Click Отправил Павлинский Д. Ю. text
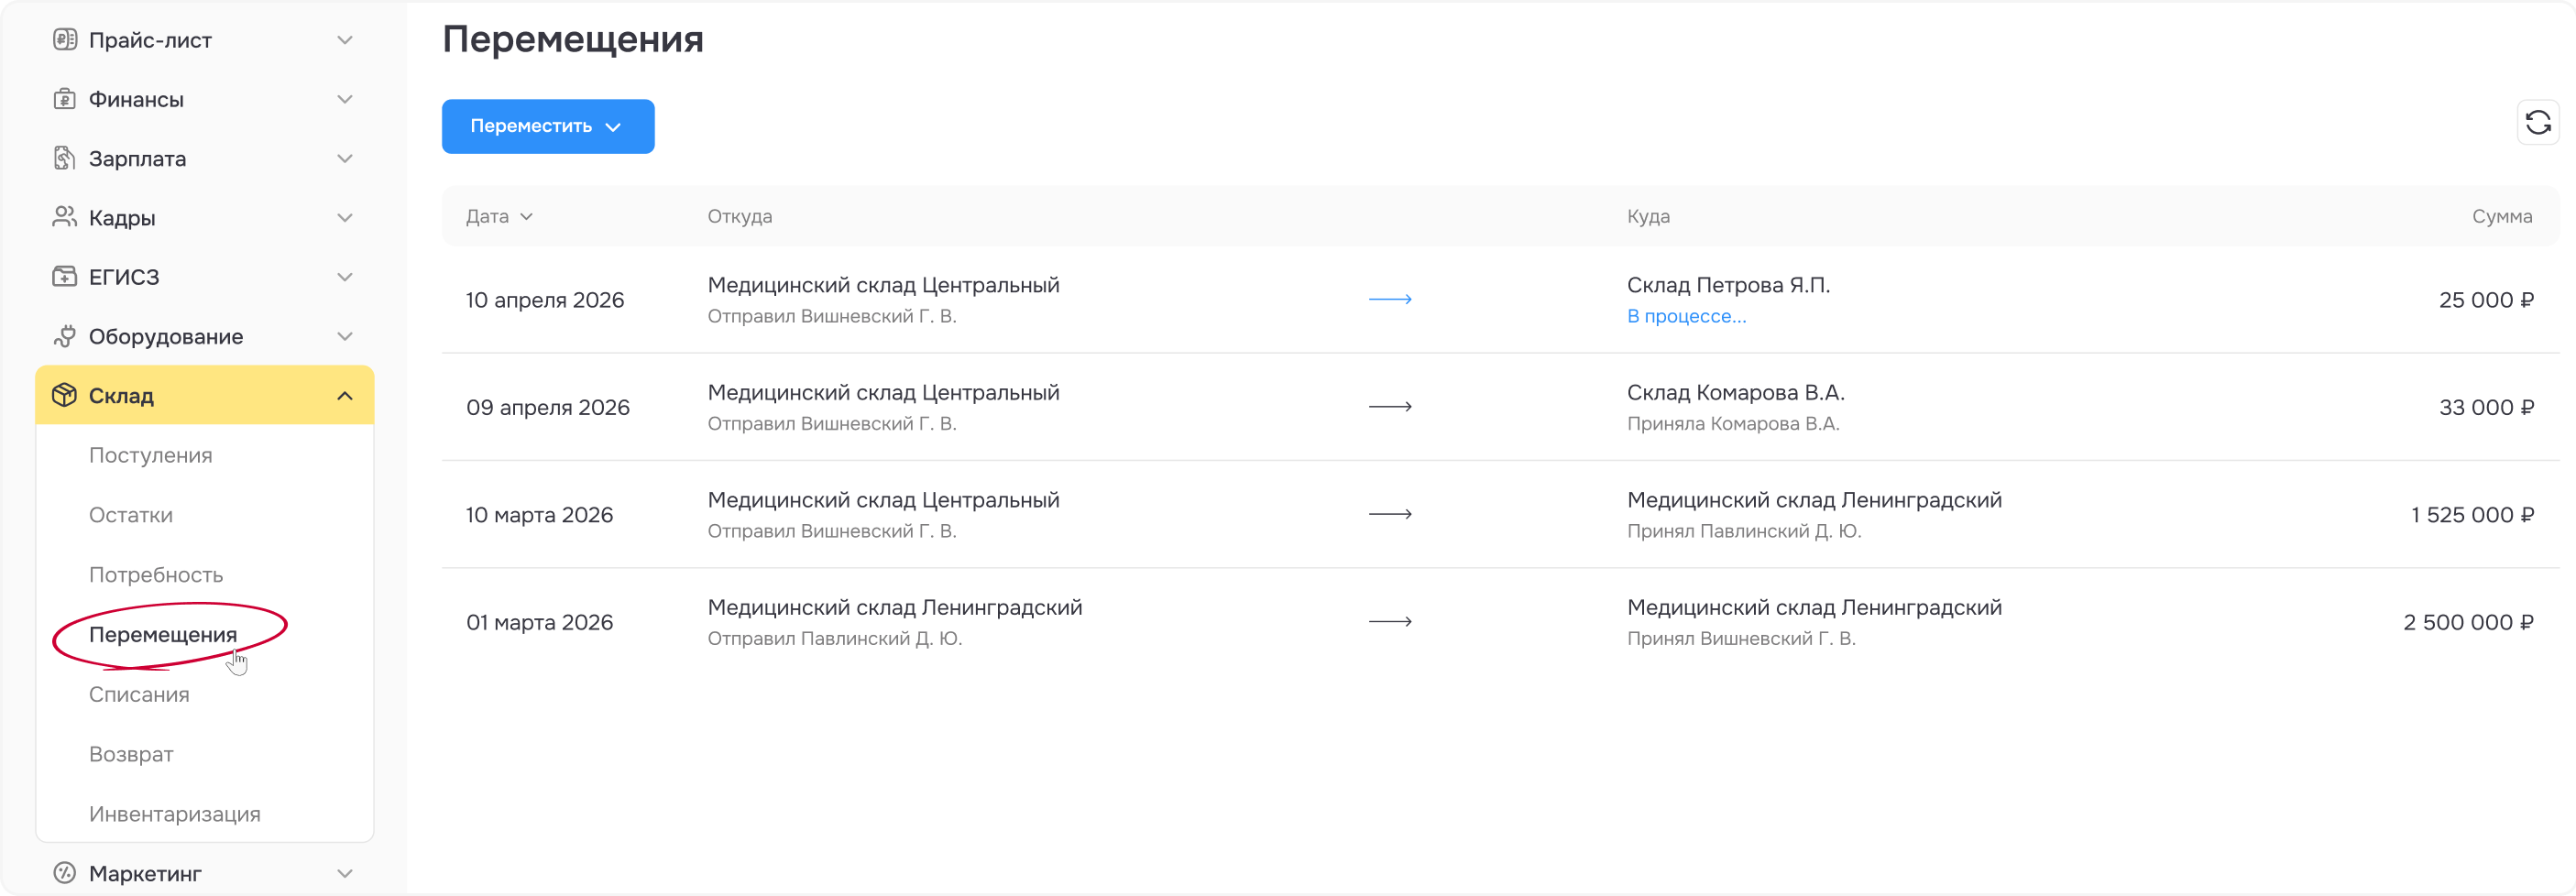This screenshot has height=896, width=2576. pyautogui.click(x=835, y=638)
